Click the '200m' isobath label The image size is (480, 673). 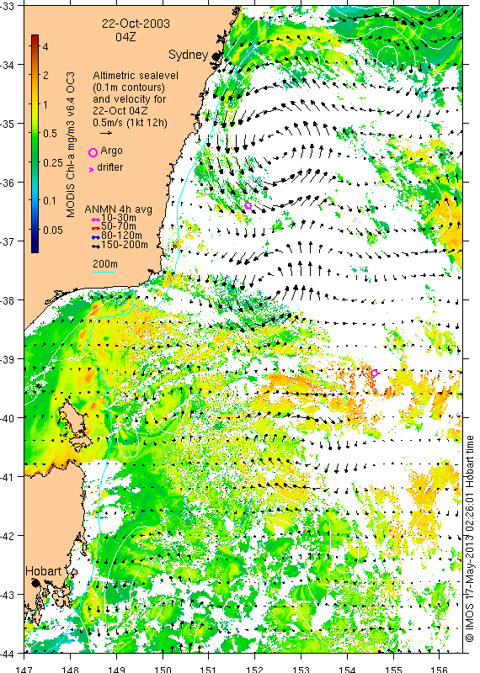(x=105, y=264)
